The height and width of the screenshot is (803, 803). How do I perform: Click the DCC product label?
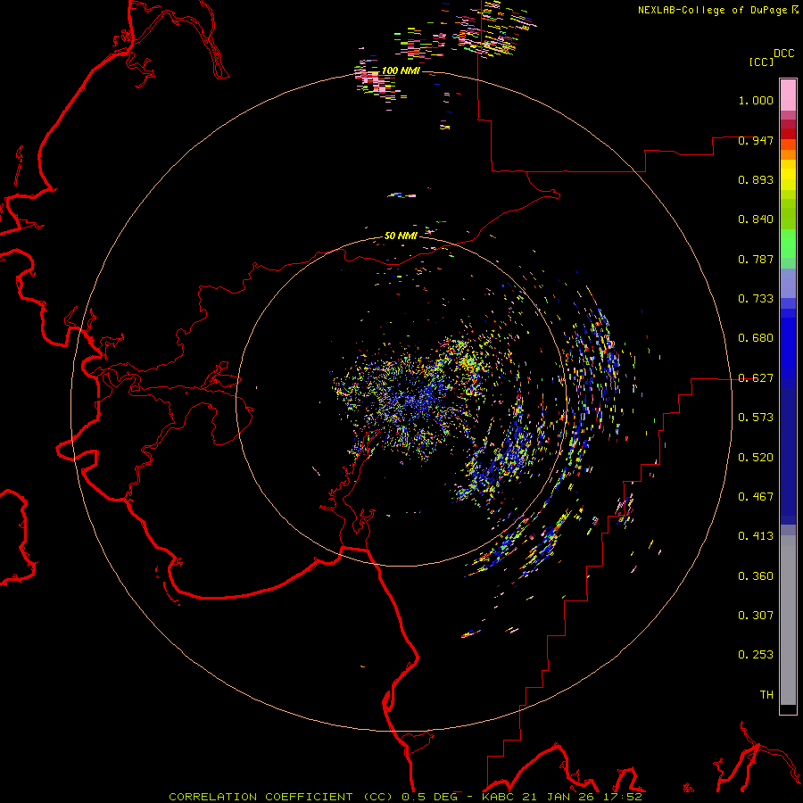783,54
